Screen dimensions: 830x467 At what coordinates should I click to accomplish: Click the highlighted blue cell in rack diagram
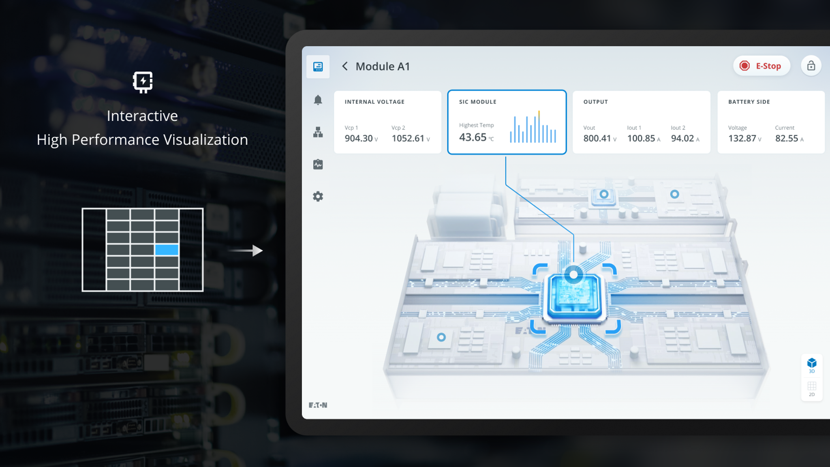[167, 250]
